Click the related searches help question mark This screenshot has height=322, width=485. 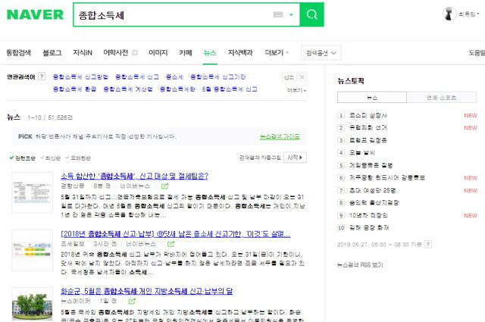point(41,77)
